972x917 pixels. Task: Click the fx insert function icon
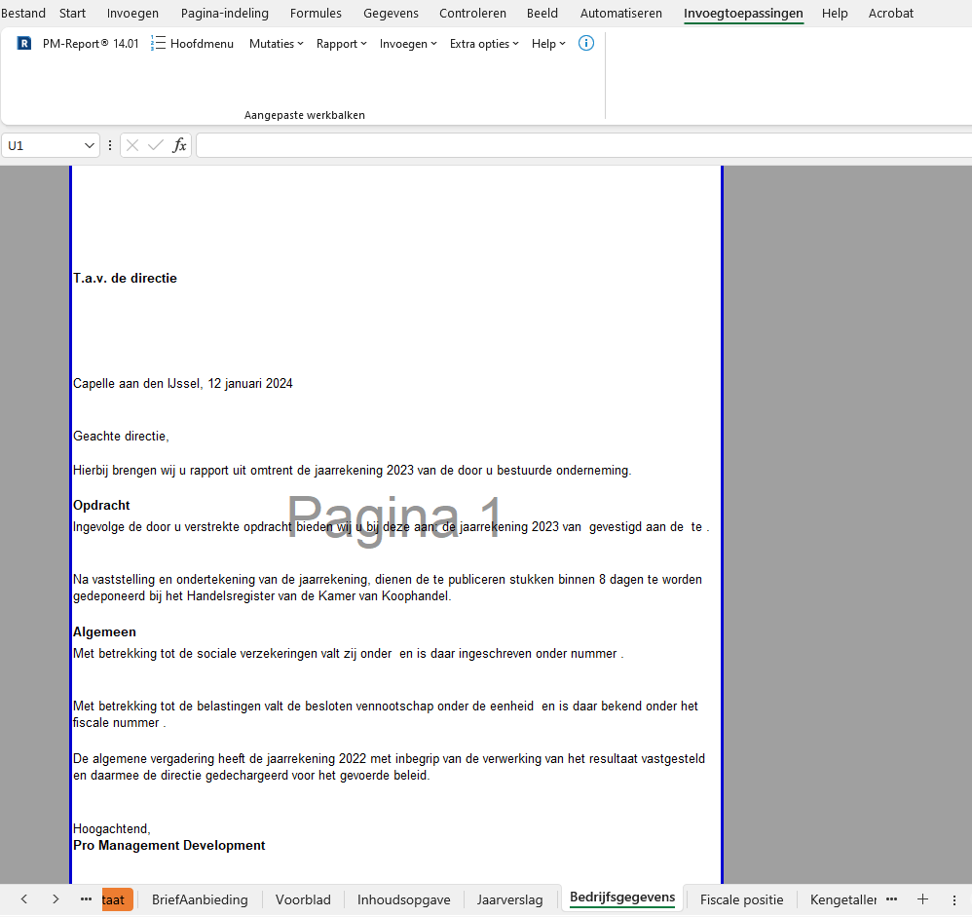179,145
